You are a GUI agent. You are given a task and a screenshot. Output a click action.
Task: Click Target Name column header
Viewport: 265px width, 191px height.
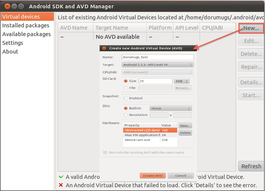pos(120,27)
